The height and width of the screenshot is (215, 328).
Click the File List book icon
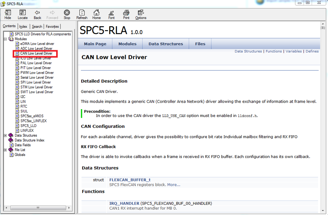(x=11, y=150)
